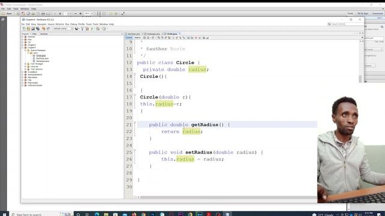Open Adobe Reader Window menu
Viewport: 385px width, 216px height.
(x=25, y=8)
